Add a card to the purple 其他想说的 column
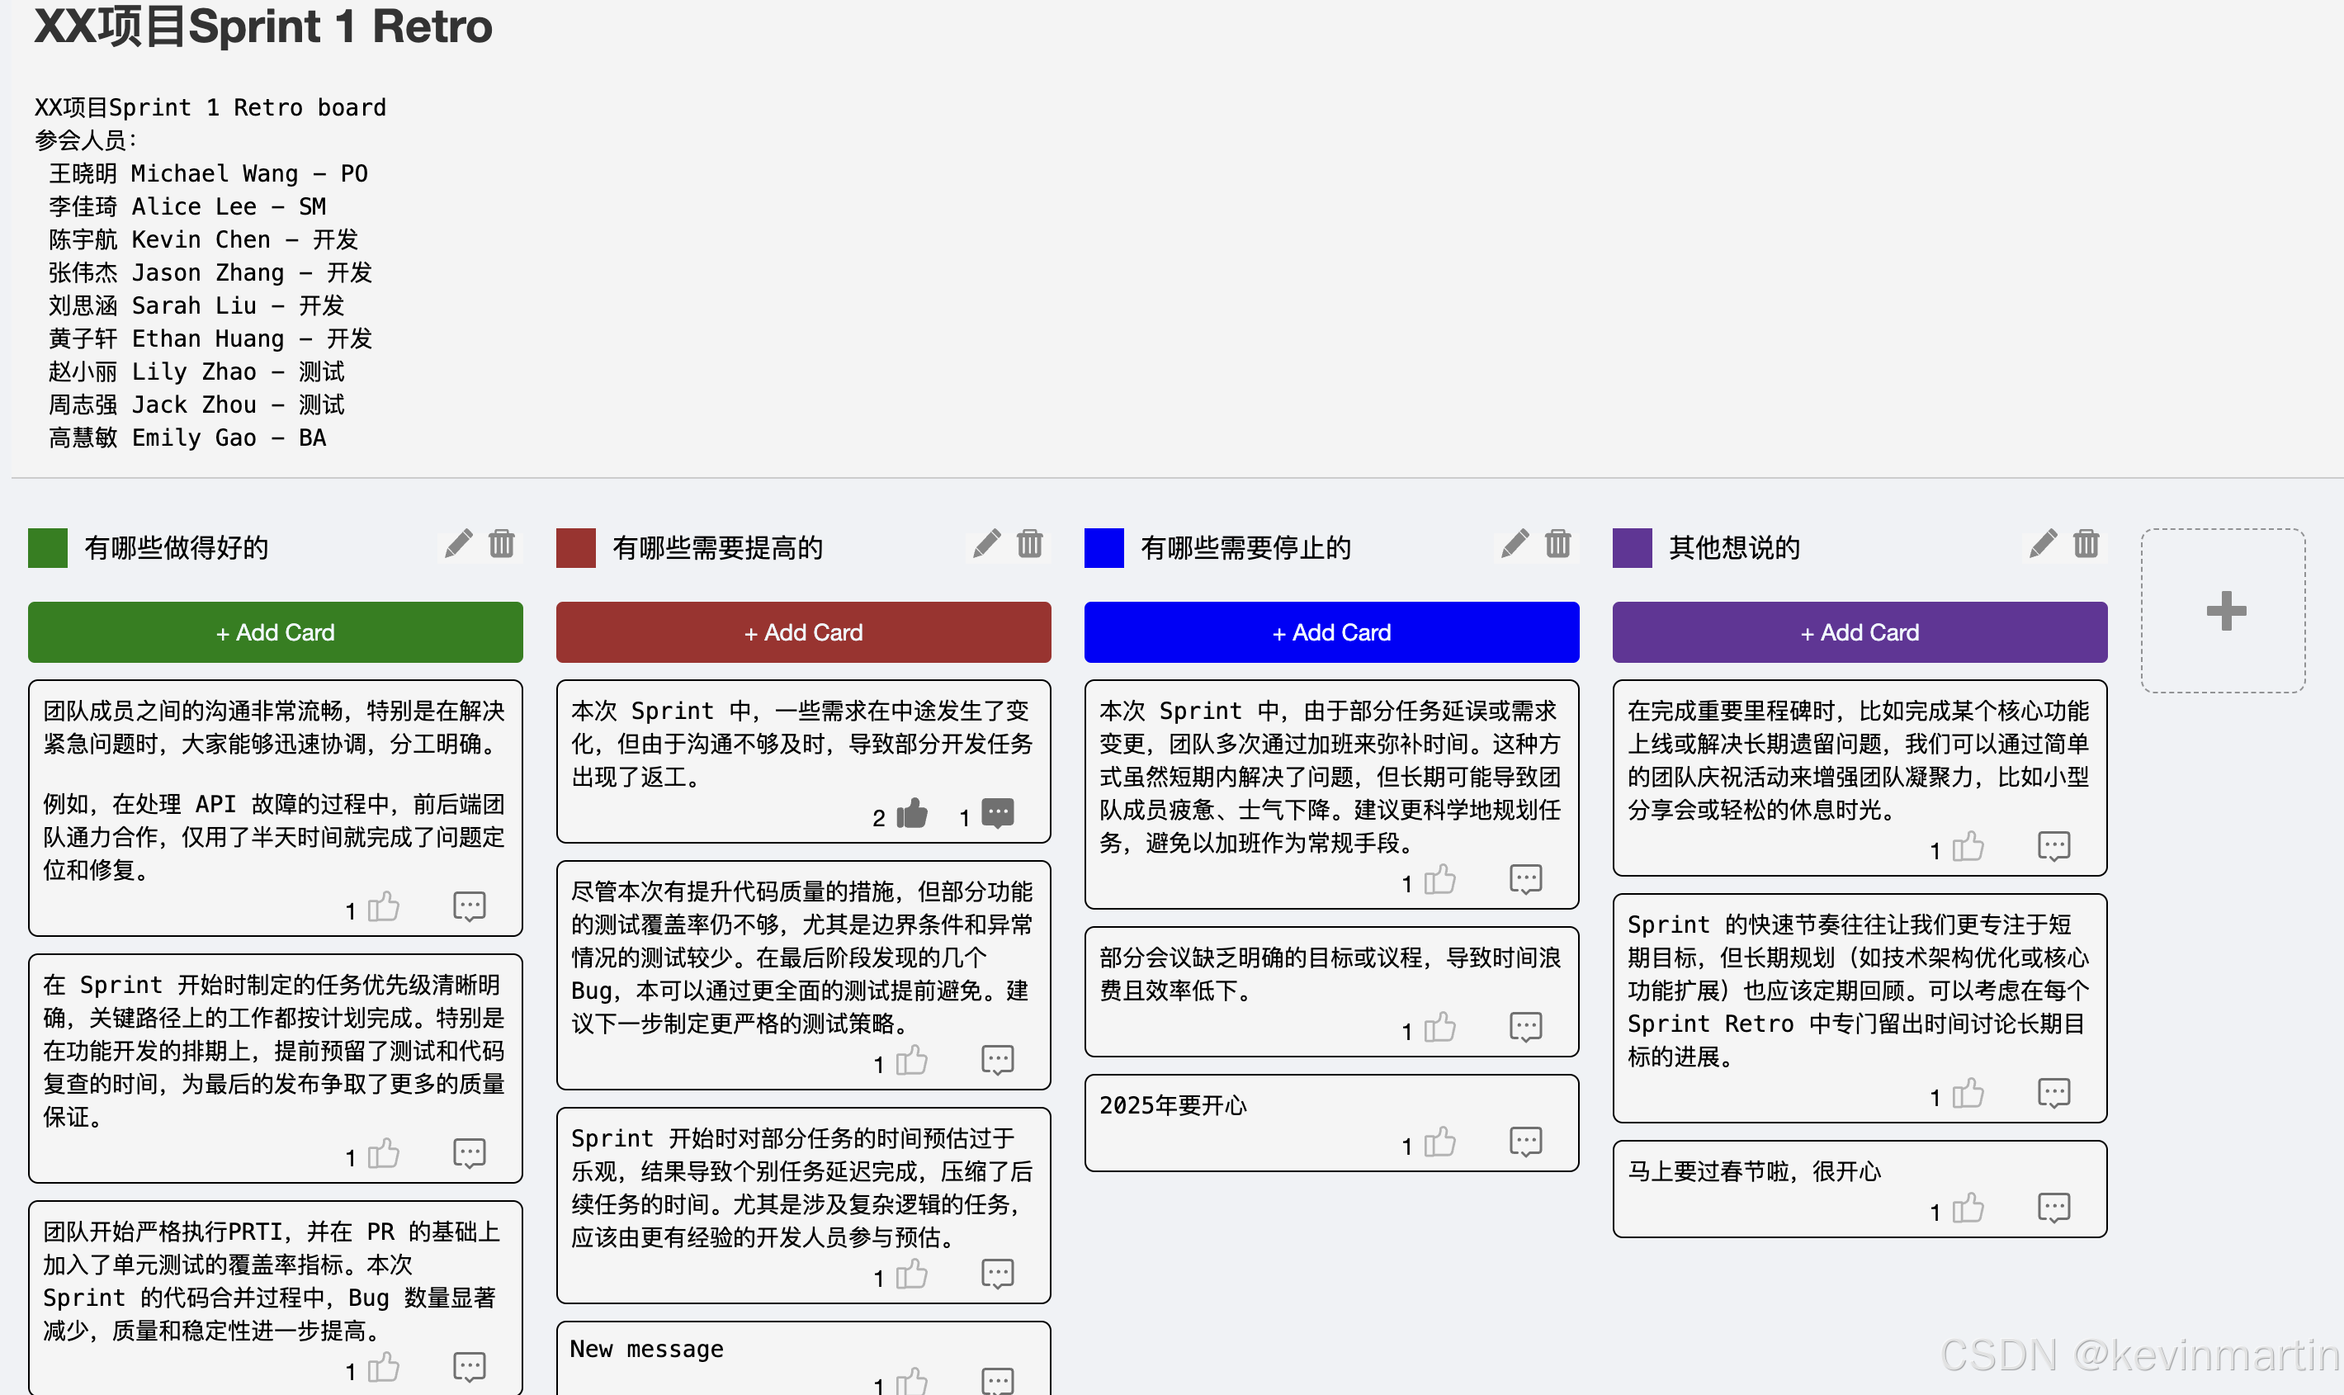The image size is (2344, 1395). click(x=1860, y=632)
